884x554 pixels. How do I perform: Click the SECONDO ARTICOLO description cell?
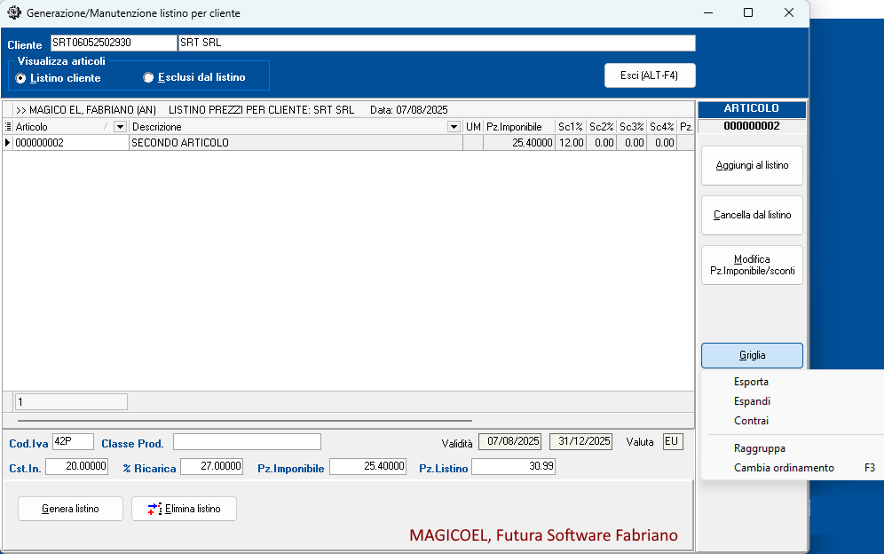click(x=296, y=143)
